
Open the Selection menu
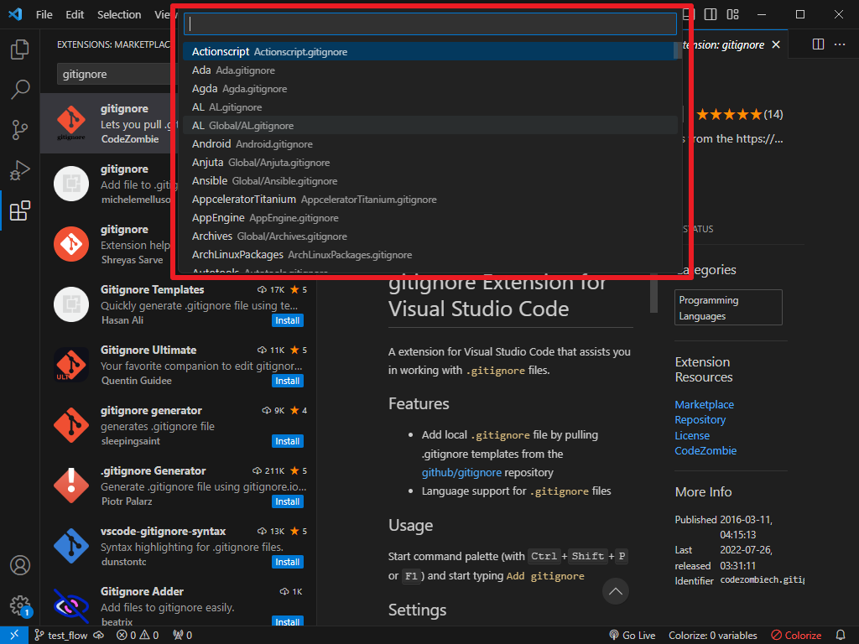pos(119,15)
